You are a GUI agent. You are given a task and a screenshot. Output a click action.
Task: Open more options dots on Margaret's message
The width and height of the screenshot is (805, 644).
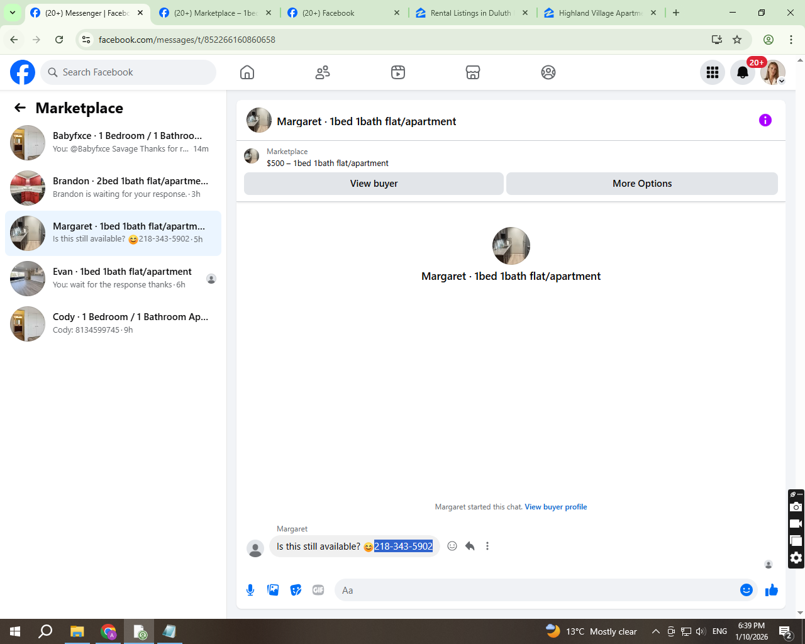[487, 546]
